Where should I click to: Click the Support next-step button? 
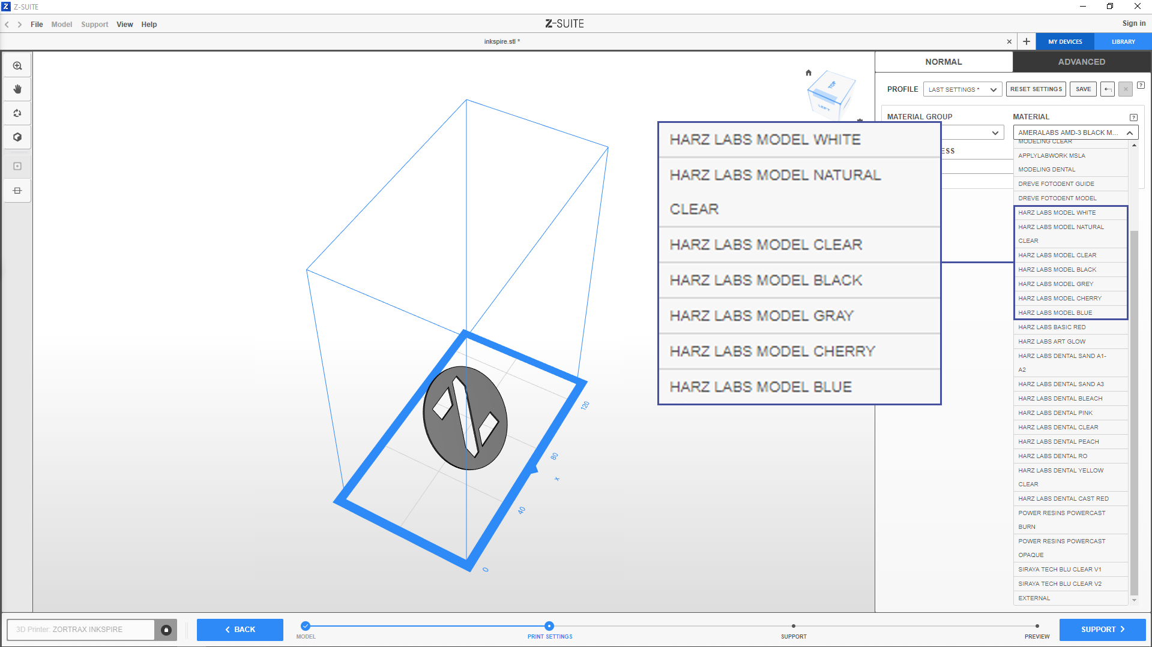click(x=1102, y=630)
